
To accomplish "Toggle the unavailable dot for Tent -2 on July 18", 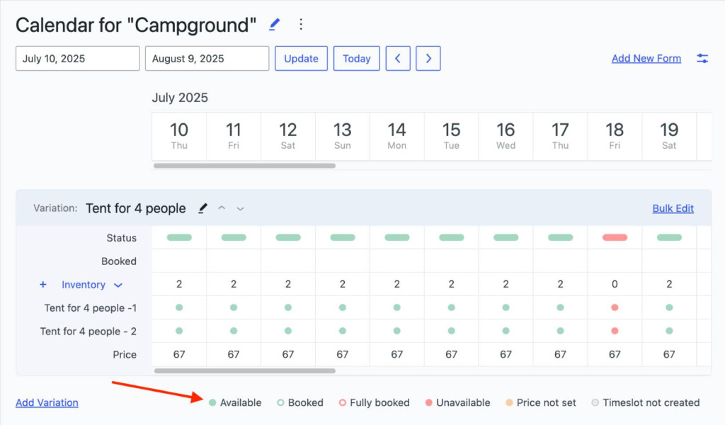I will [615, 331].
